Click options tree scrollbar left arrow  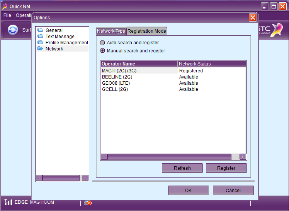click(39, 178)
